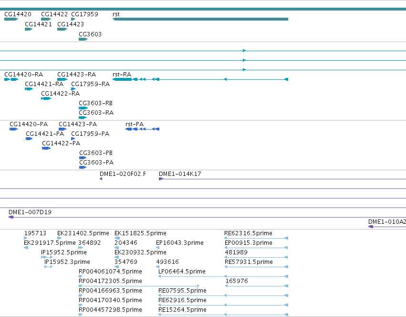Open EST RP004166963.5prime
Viewport: 406px width, 317px height.
coord(110,291)
